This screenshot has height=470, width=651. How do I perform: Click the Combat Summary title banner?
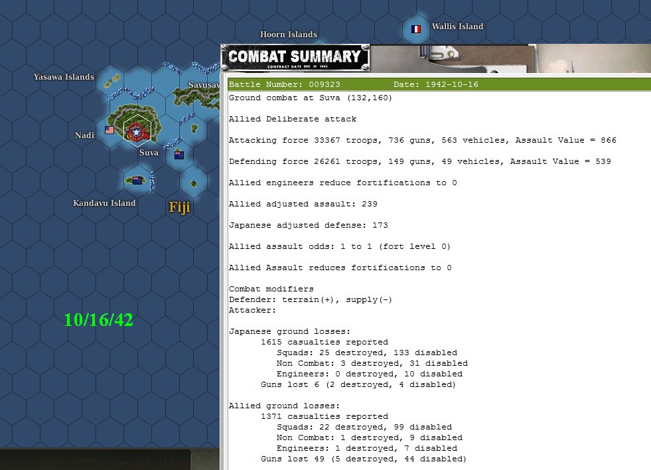coord(295,58)
